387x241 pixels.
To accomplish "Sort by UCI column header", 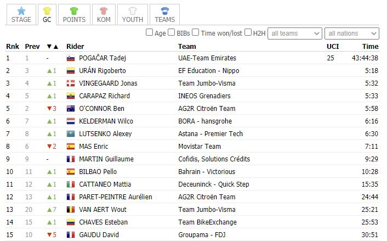I will (333, 47).
